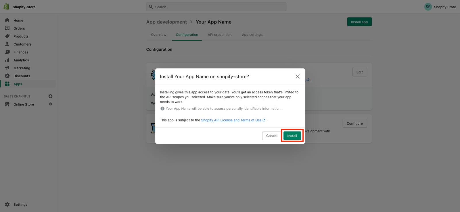
Task: Switch to the API credentials tab
Action: [x=220, y=35]
